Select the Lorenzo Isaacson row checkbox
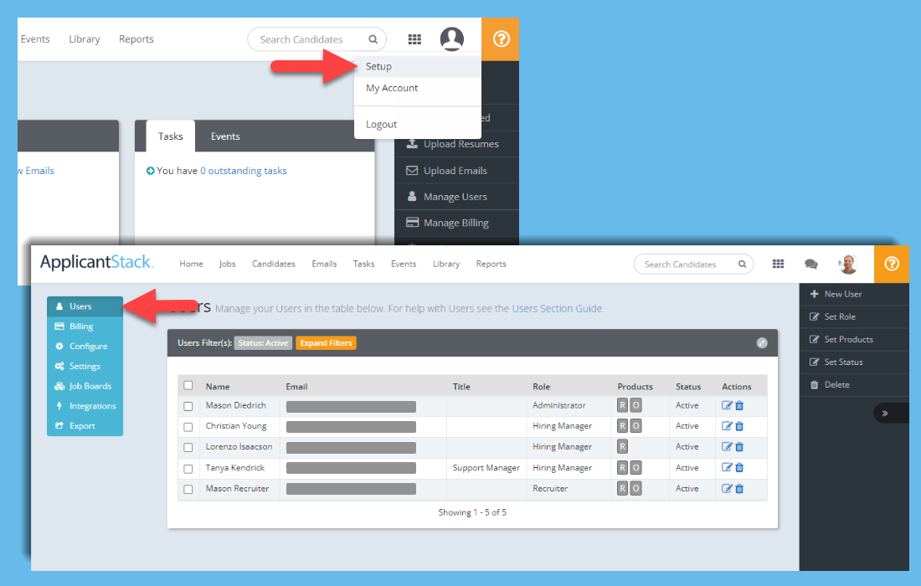Image resolution: width=921 pixels, height=586 pixels. [188, 447]
